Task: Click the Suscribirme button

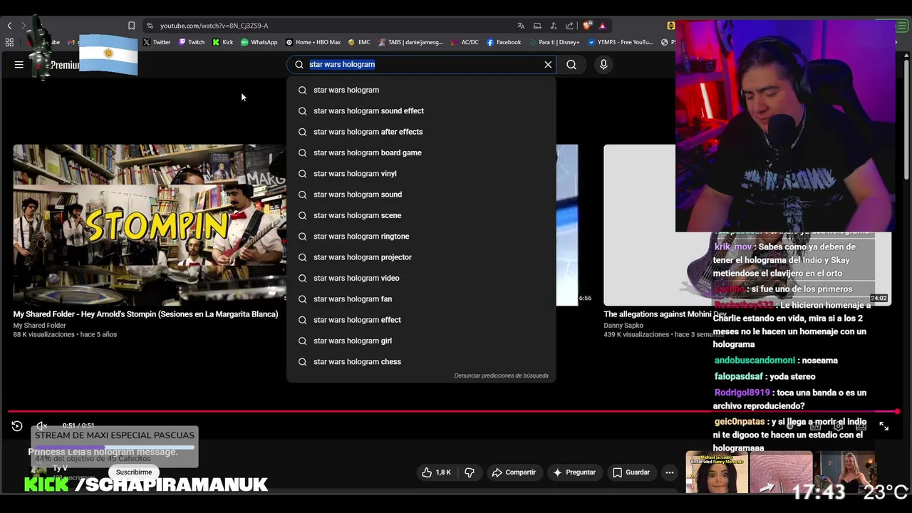Action: click(134, 472)
